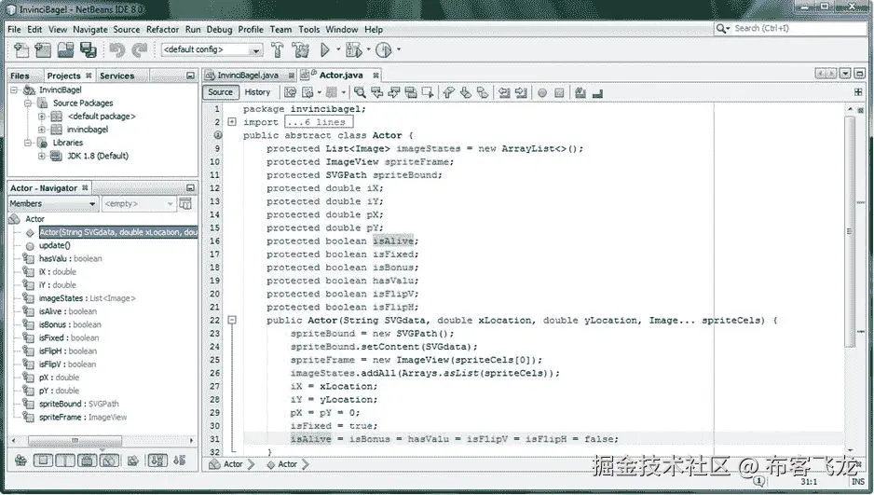The width and height of the screenshot is (874, 495).
Task: Minimize the Projects panel group
Action: pos(191,76)
